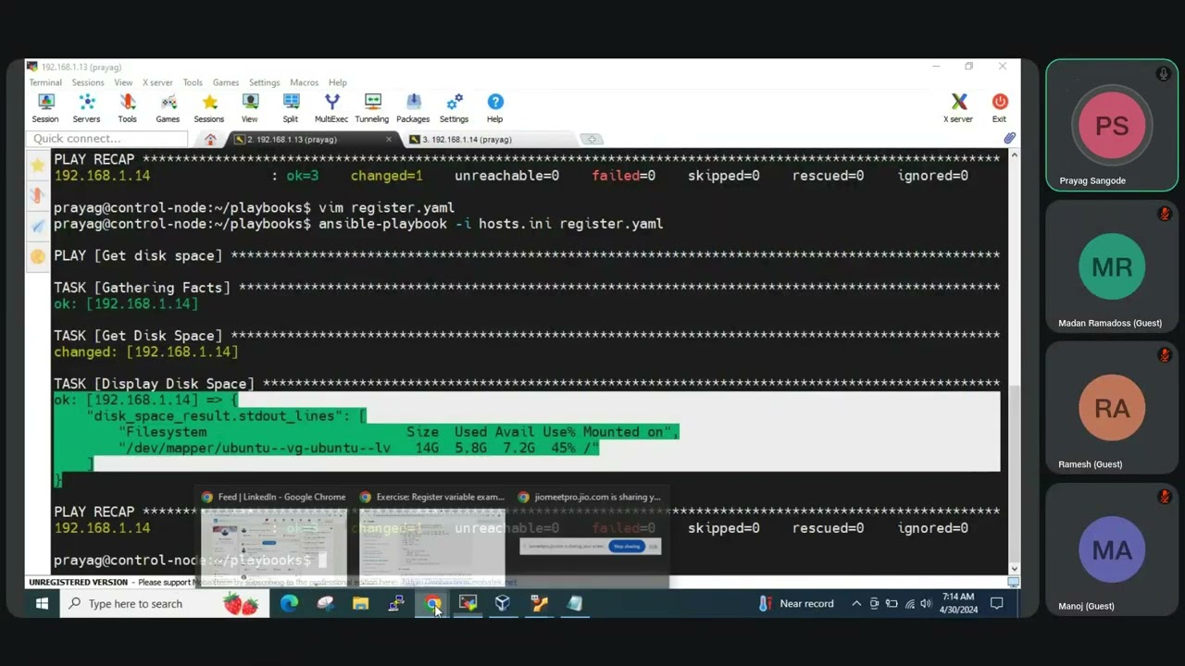This screenshot has height=666, width=1185.
Task: Click the X server toolbar icon
Action: click(958, 107)
